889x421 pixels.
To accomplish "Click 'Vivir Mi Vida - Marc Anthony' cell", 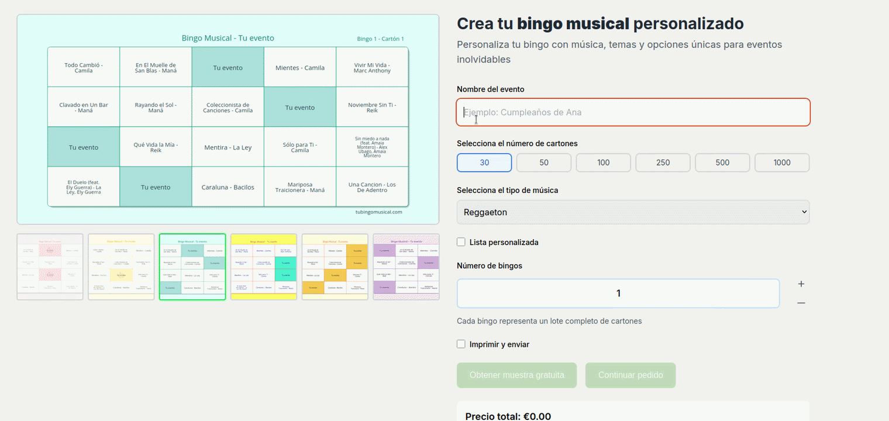I will click(x=372, y=67).
